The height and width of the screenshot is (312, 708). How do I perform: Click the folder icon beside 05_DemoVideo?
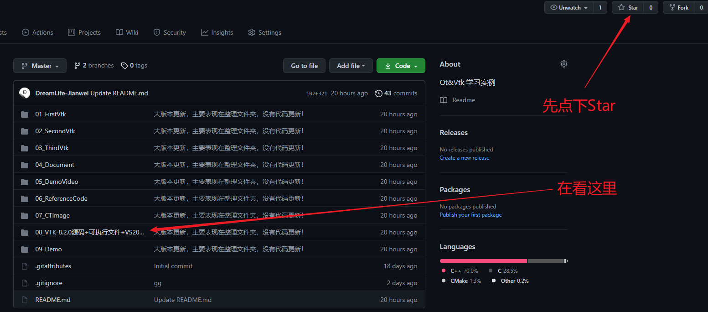click(x=25, y=182)
